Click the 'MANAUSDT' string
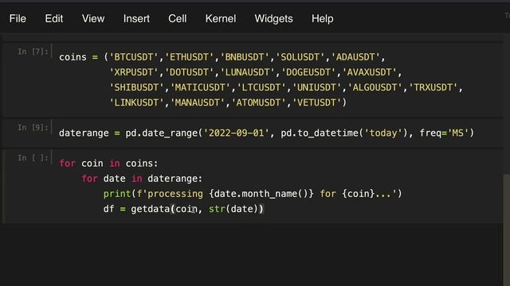The image size is (510, 286). pos(198,102)
